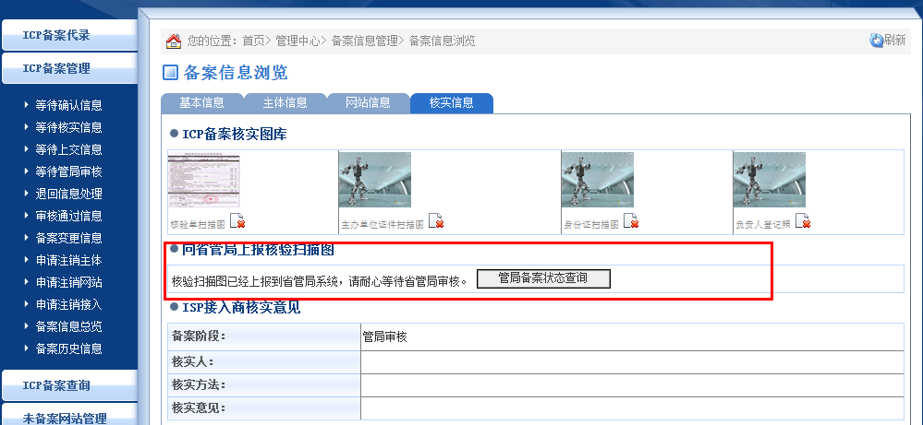The height and width of the screenshot is (425, 923).
Task: Select the 核实信息 tab
Action: click(x=452, y=102)
